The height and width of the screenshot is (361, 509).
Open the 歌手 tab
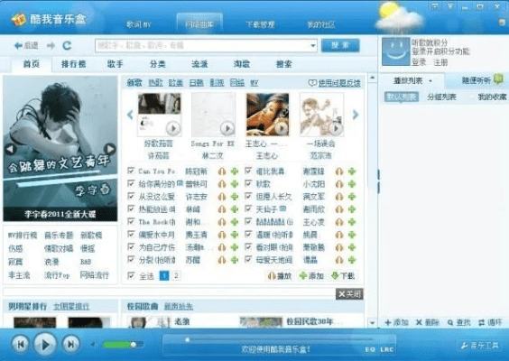click(116, 64)
